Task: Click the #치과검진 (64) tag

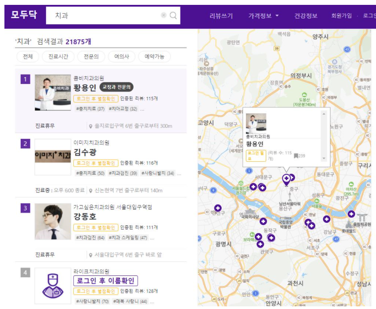Action: point(90,238)
